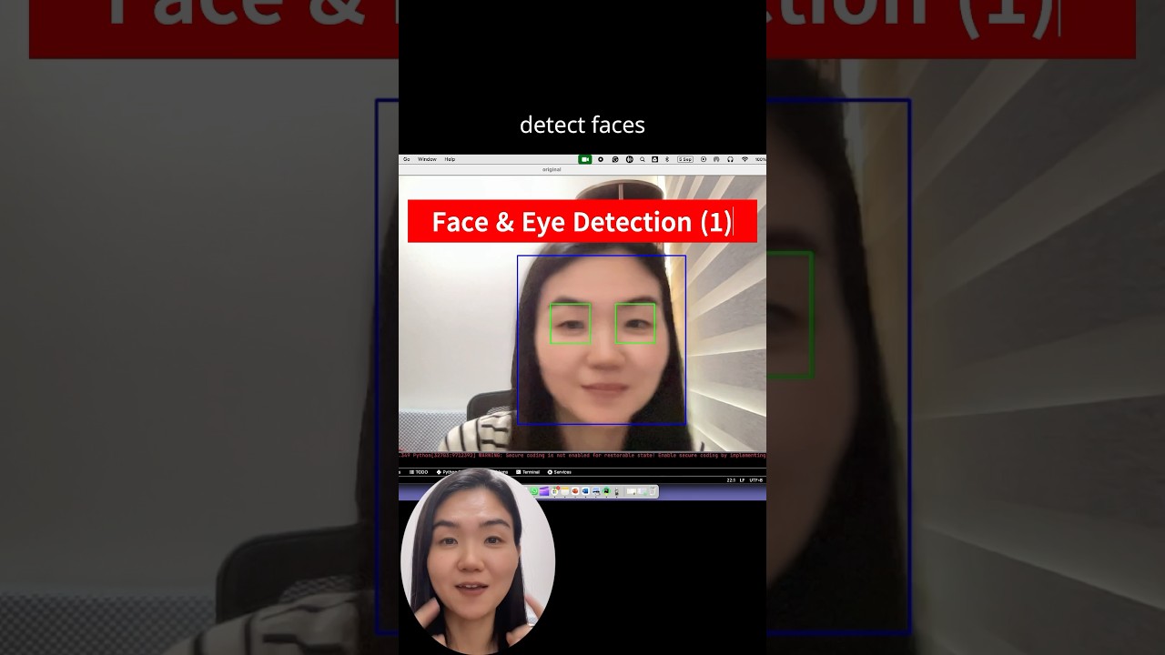1165x655 pixels.
Task: Open the Notes app in the dock
Action: 564,491
